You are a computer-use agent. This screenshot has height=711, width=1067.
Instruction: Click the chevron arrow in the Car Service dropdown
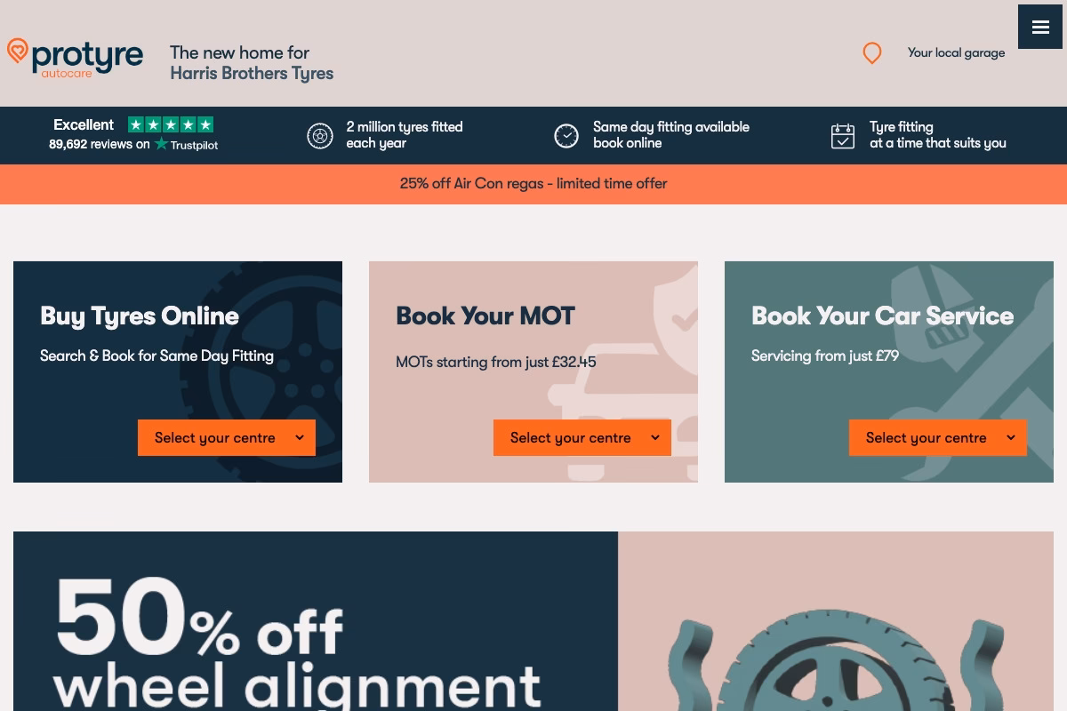(x=1010, y=437)
